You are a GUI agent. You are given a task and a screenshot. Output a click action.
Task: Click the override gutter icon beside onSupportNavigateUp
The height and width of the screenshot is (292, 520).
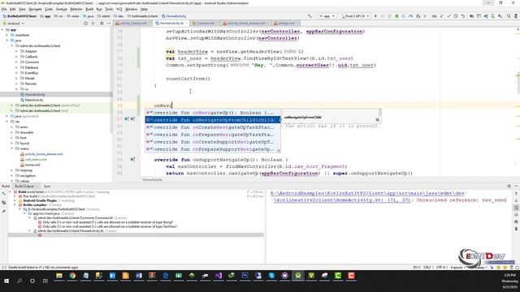132,160
